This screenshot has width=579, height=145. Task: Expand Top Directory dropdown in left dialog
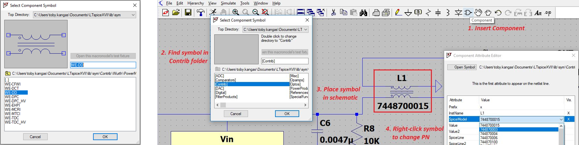133,15
